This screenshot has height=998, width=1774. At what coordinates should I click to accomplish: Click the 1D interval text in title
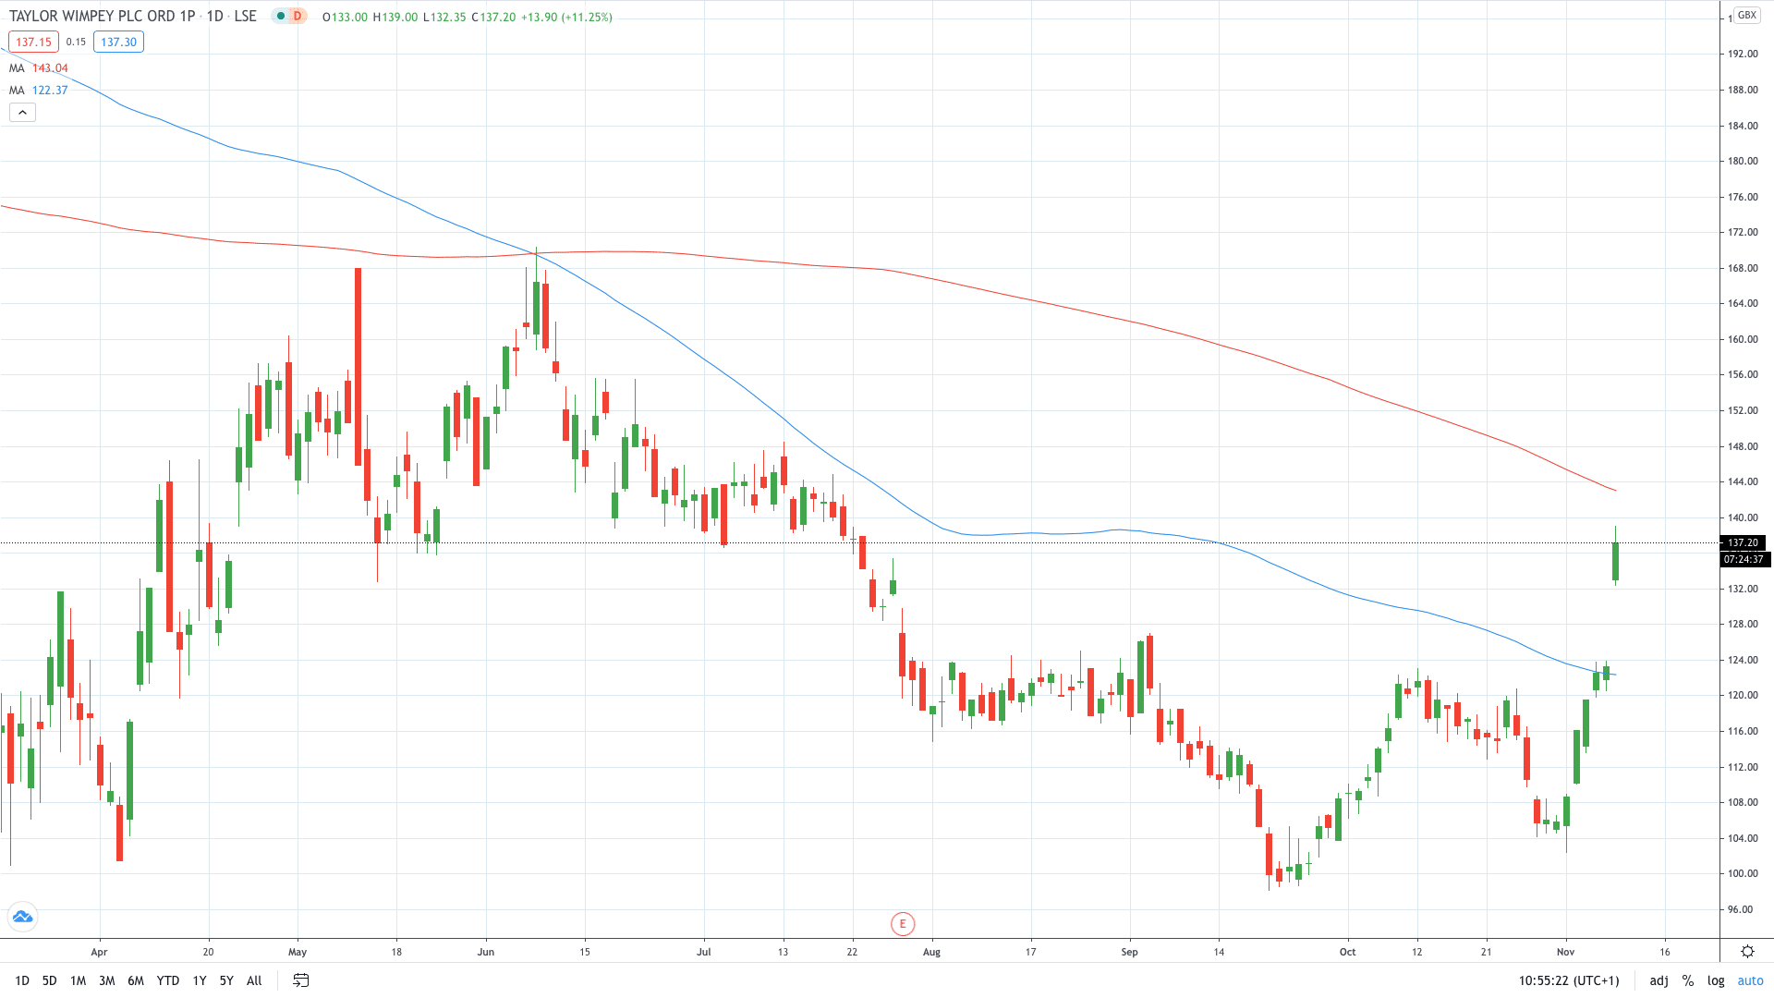215,17
